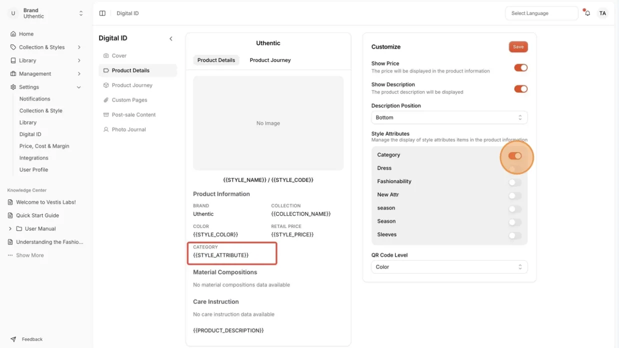
Task: Toggle the Show Price switch
Action: pos(520,67)
